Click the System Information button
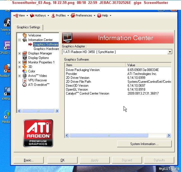Viewport: 181px width, 172px height. point(144,144)
